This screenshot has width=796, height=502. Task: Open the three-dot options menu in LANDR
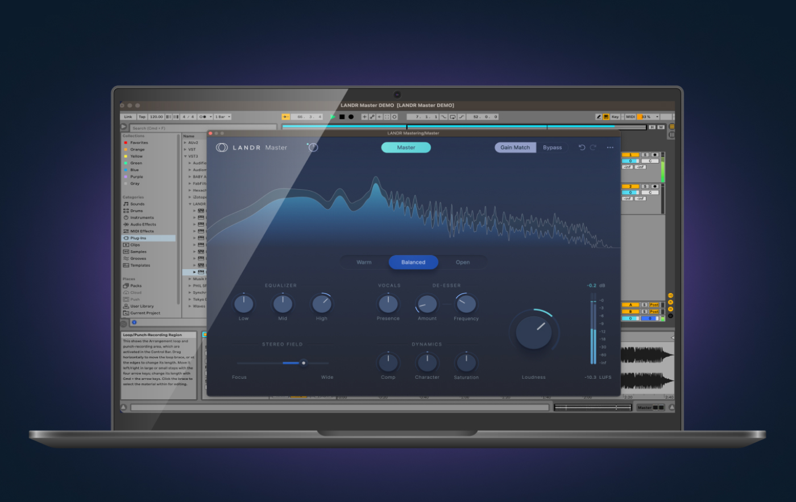click(x=610, y=148)
